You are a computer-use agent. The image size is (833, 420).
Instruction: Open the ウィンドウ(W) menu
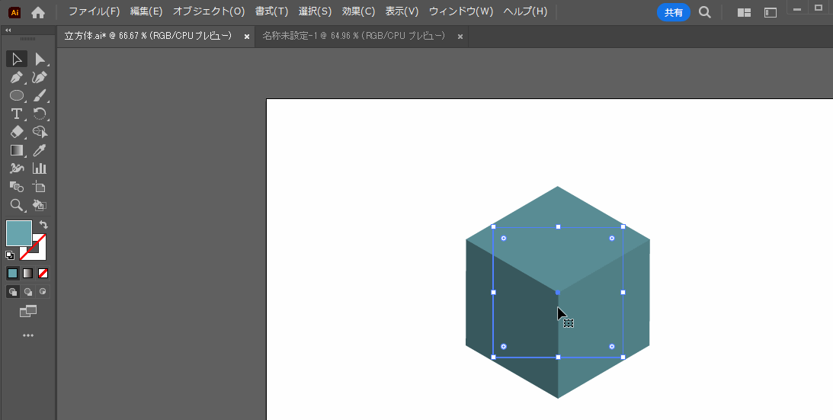coord(460,11)
